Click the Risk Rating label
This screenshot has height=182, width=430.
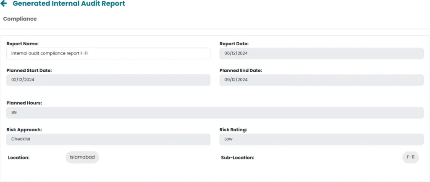tap(233, 130)
